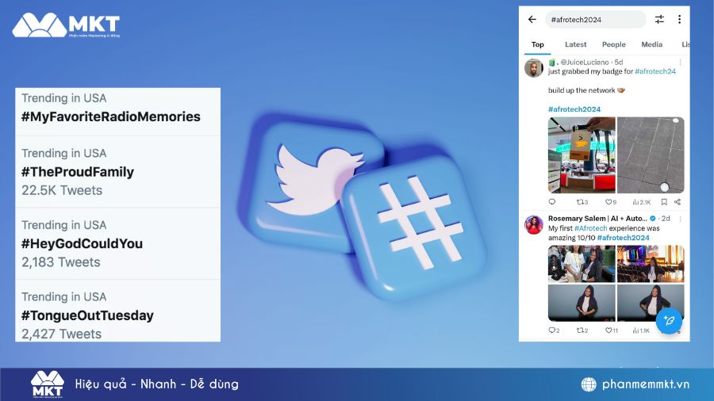Viewport: 714px width, 401px height.
Task: Tap the floating compose tweet button
Action: click(669, 320)
